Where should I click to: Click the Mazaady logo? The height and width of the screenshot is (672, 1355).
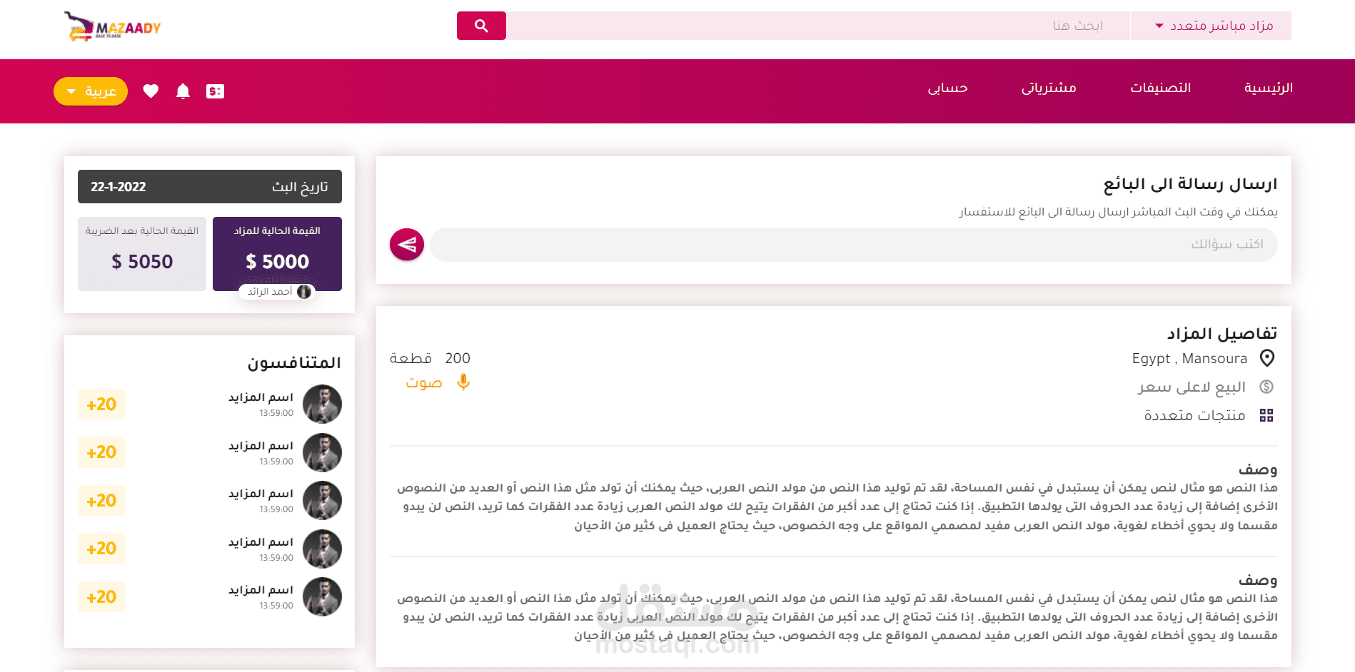(x=112, y=26)
